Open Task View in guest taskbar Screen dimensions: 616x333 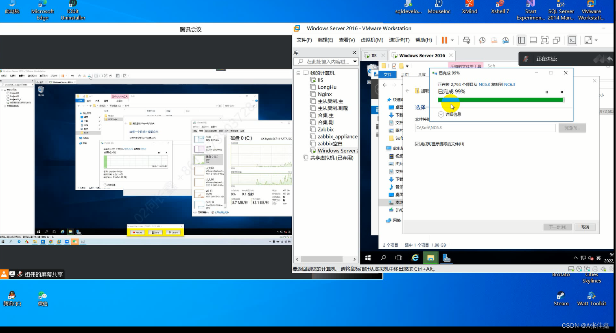(399, 258)
